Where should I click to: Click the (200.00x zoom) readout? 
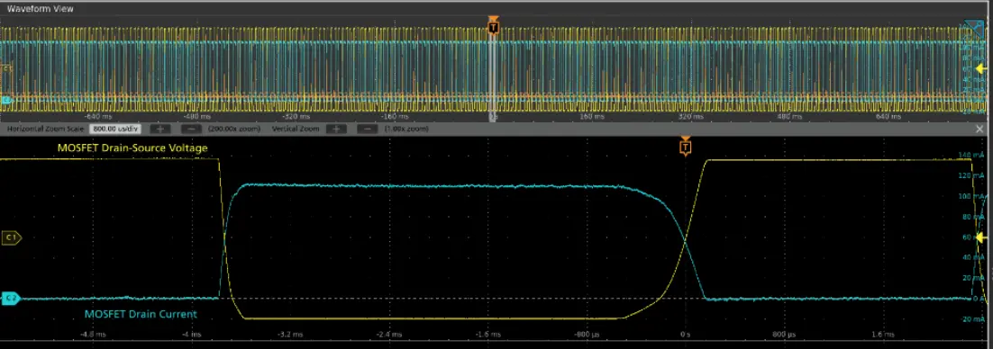(233, 129)
